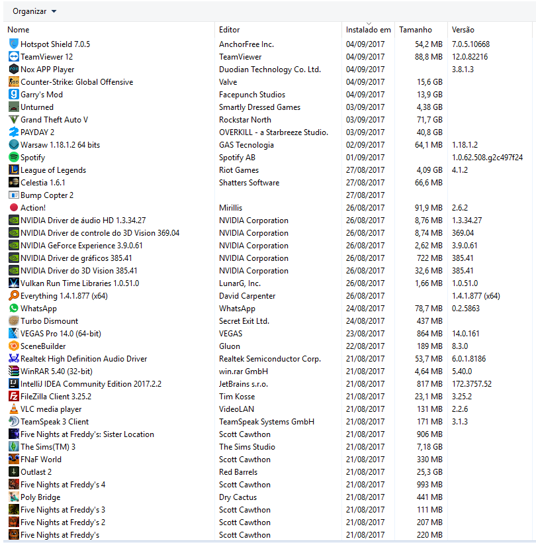
Task: Click the Smartly Dressed Games cell
Action: (x=259, y=107)
